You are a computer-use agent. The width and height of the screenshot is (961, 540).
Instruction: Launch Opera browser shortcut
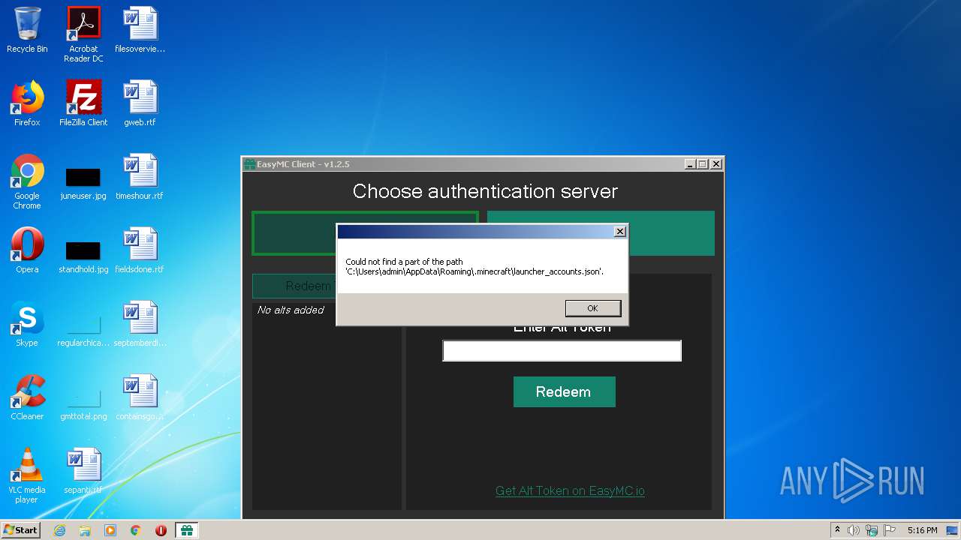[27, 250]
